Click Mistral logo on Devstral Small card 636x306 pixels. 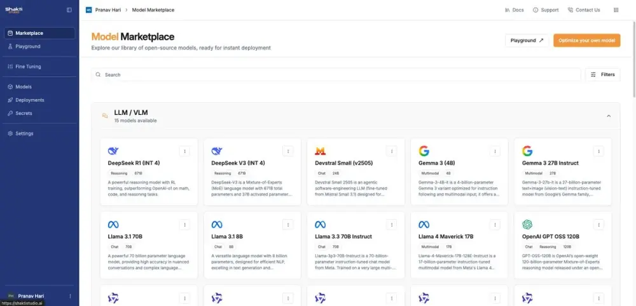pos(321,151)
